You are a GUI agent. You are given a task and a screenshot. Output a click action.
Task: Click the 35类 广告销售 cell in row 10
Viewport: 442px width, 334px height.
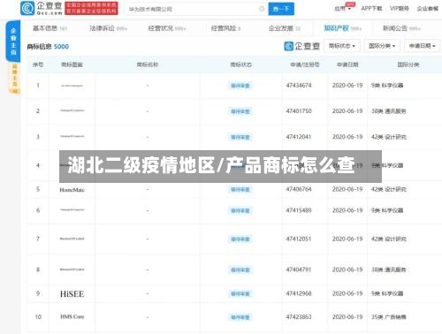click(x=388, y=317)
